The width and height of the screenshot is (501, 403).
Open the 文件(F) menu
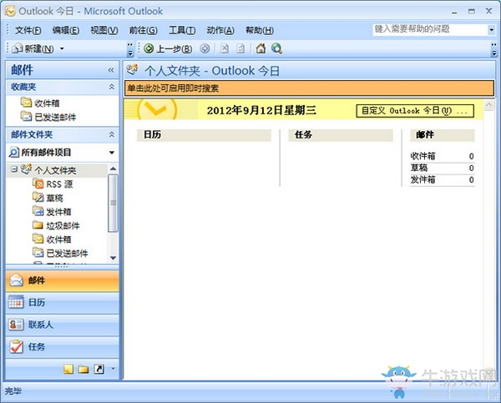[28, 30]
